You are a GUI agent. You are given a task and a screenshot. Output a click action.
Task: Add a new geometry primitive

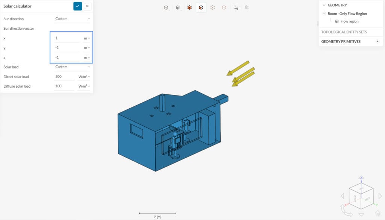(377, 41)
